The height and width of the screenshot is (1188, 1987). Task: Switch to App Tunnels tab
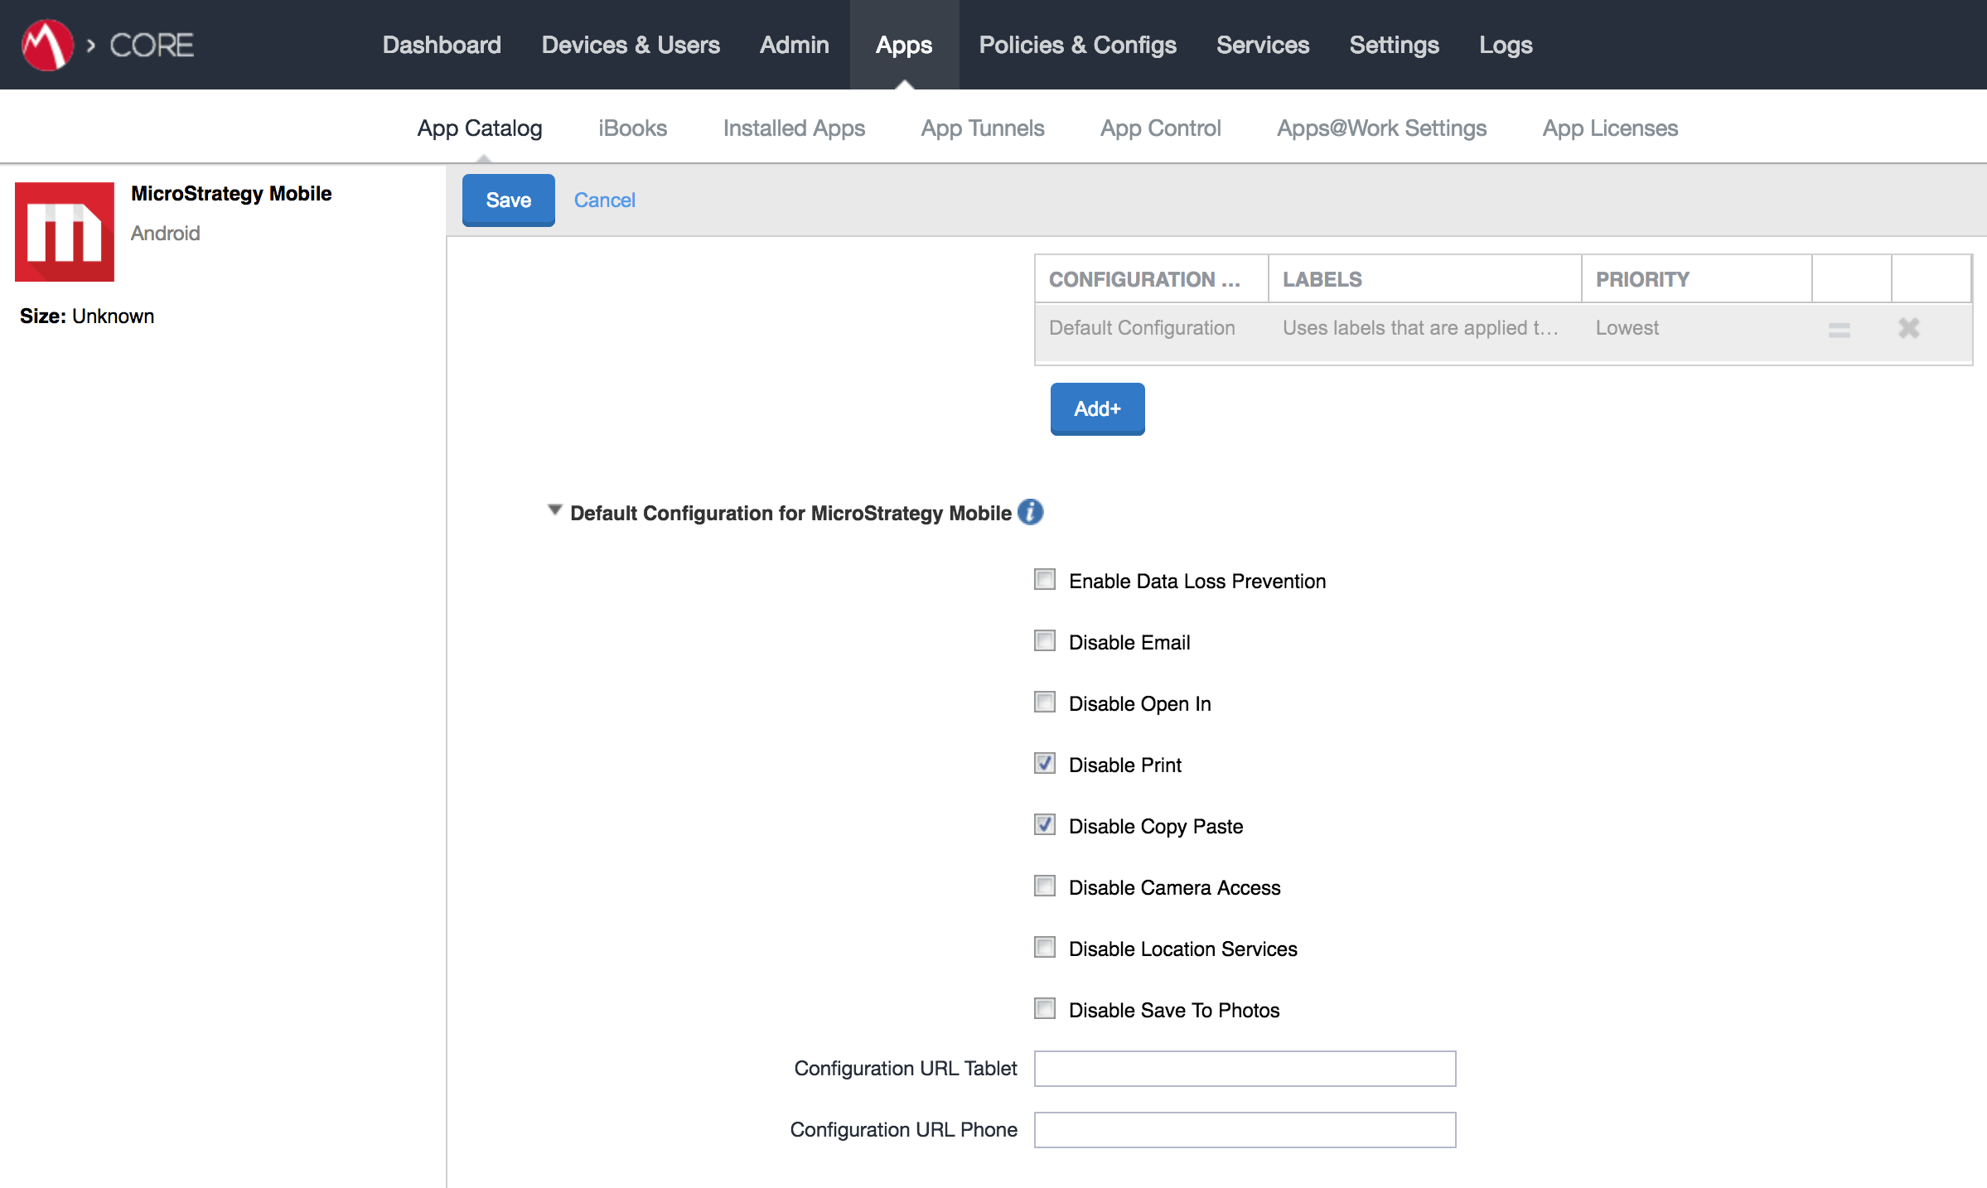point(983,128)
